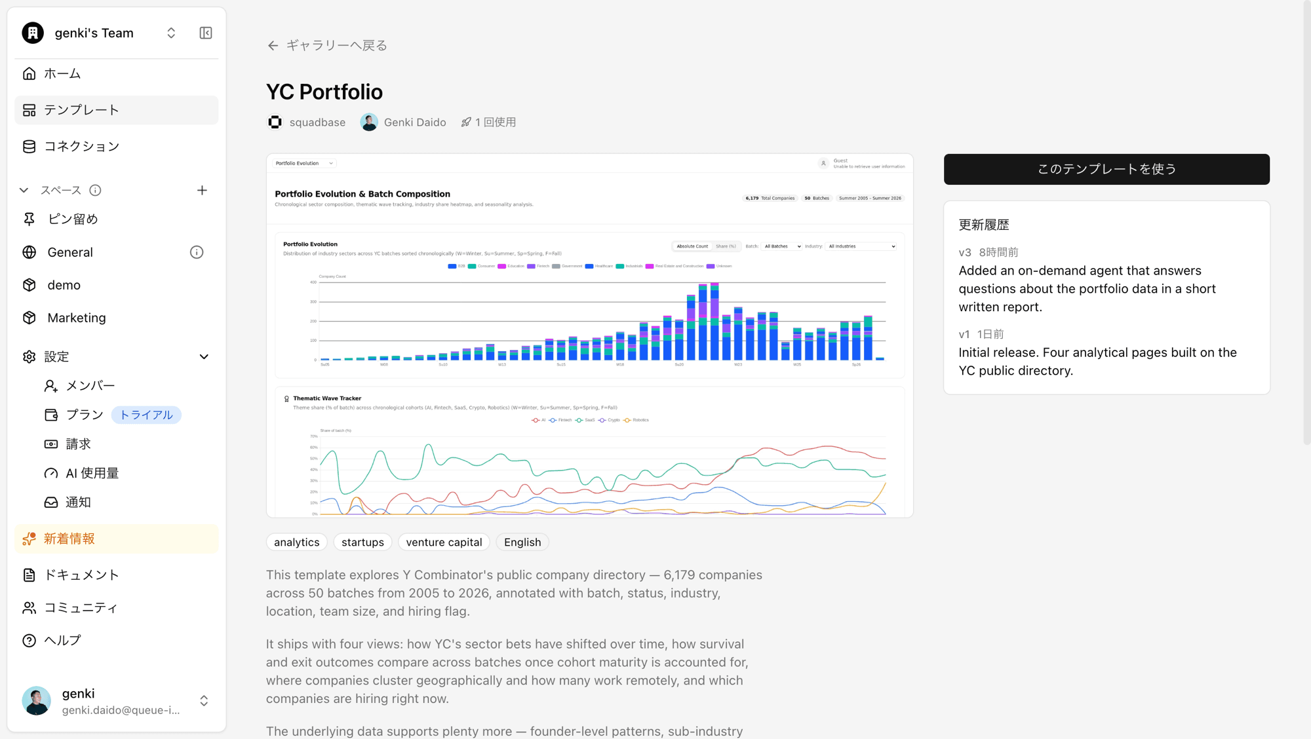Open the demo space
Viewport: 1311px width, 739px height.
116,285
